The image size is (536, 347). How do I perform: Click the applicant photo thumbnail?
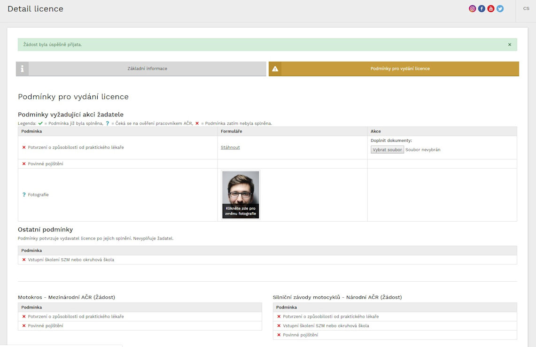[x=241, y=187]
